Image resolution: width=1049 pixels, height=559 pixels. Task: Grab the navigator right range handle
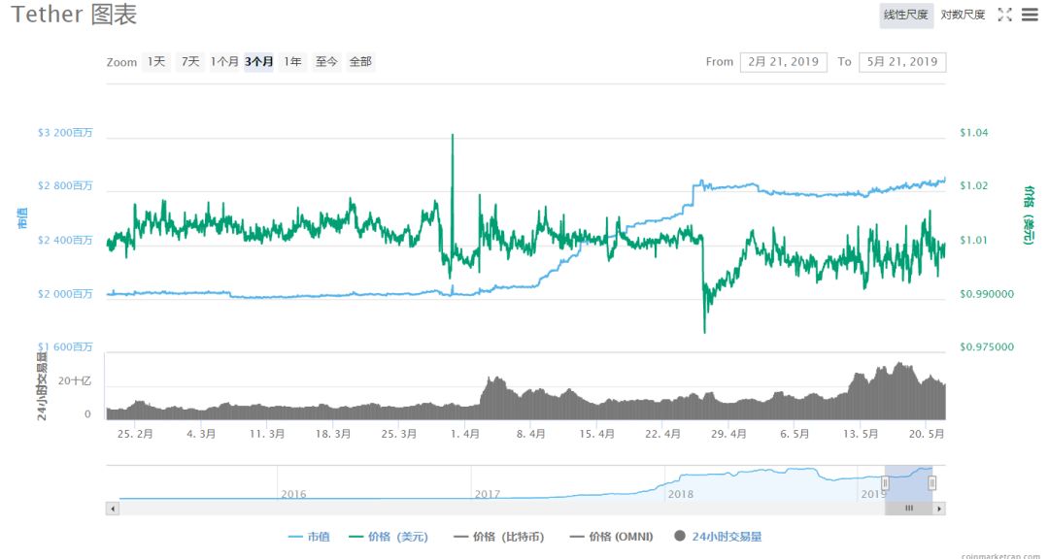tap(931, 483)
